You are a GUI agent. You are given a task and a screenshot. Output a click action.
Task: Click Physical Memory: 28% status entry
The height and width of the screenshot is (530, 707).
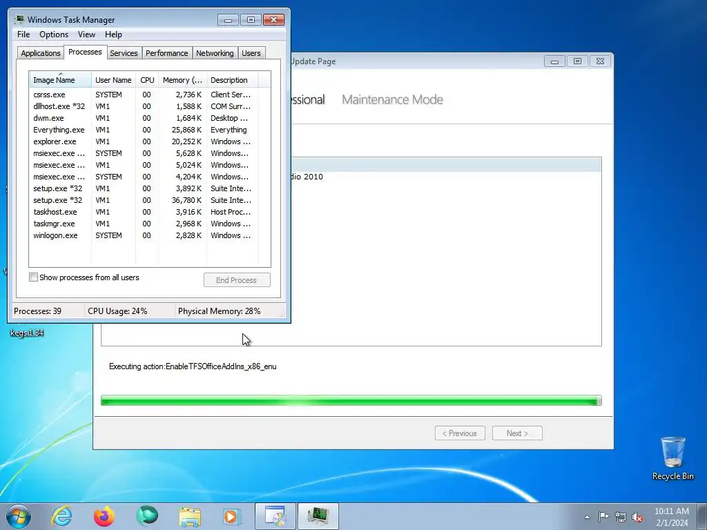219,311
